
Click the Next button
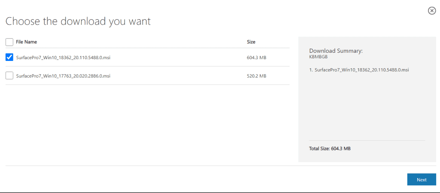tap(421, 180)
